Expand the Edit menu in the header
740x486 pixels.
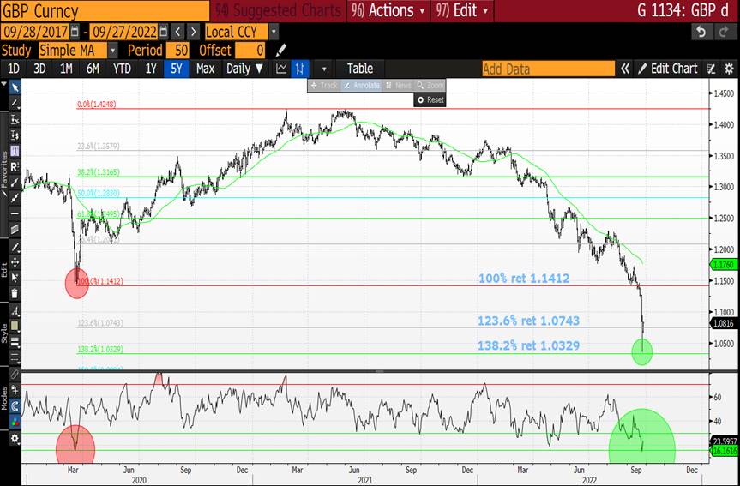(462, 10)
